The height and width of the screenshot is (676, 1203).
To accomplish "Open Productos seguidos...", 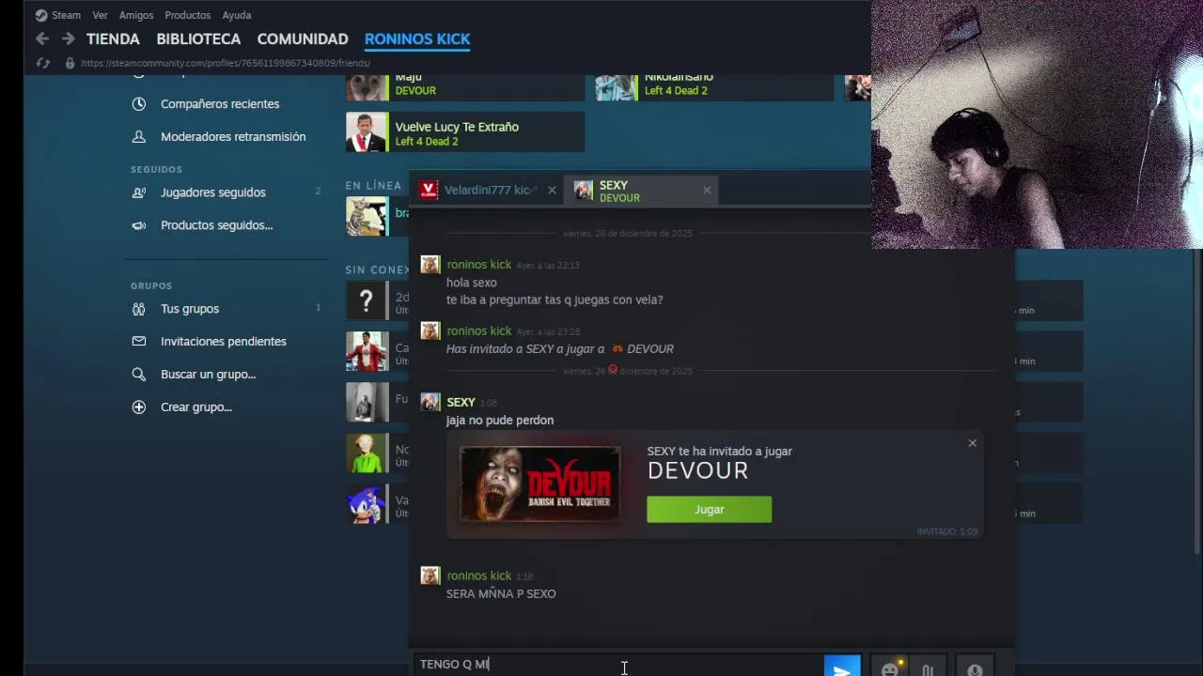I will pyautogui.click(x=216, y=225).
